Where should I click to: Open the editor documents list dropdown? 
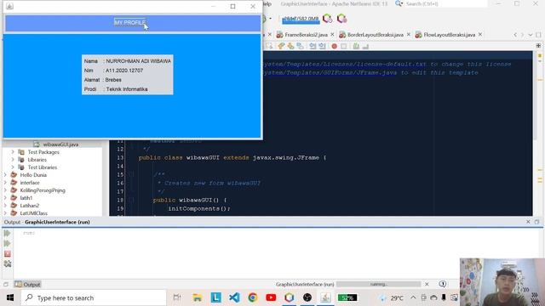[x=530, y=35]
